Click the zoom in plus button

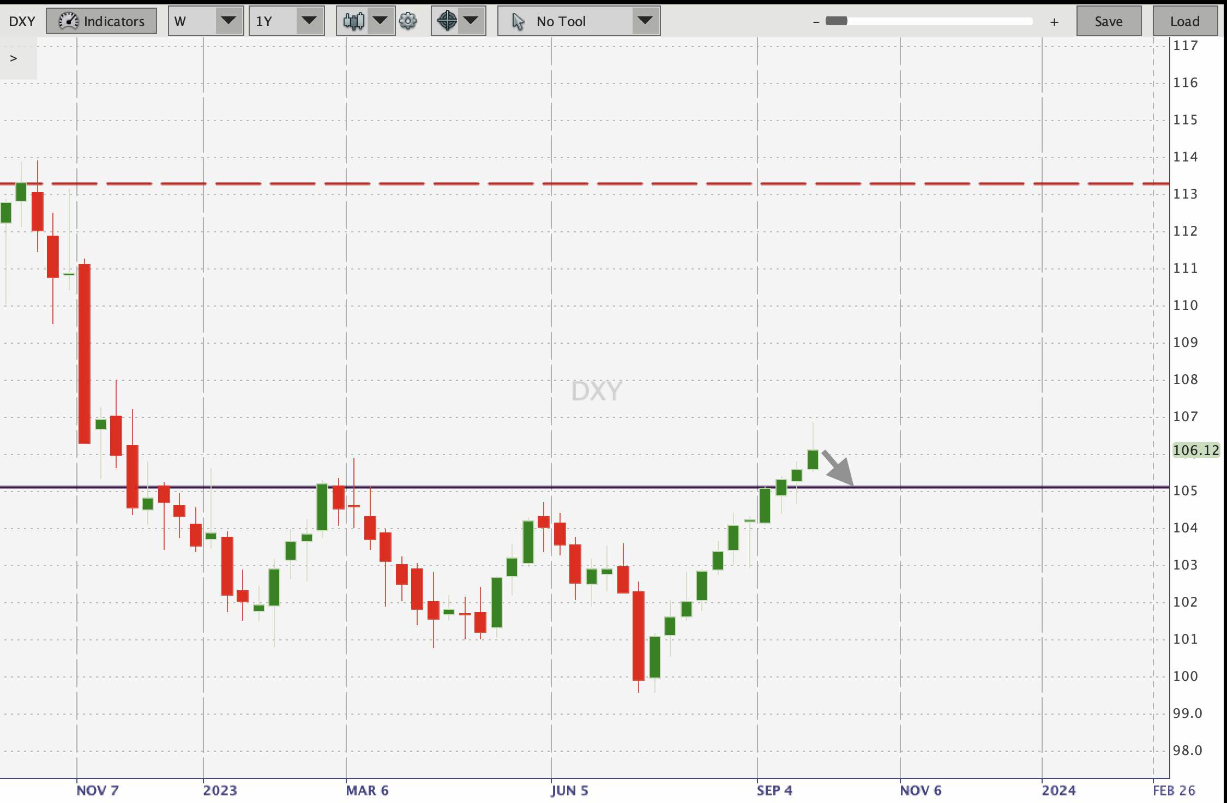pos(1054,22)
